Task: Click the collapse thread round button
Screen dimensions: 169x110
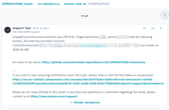Action: click(165, 15)
